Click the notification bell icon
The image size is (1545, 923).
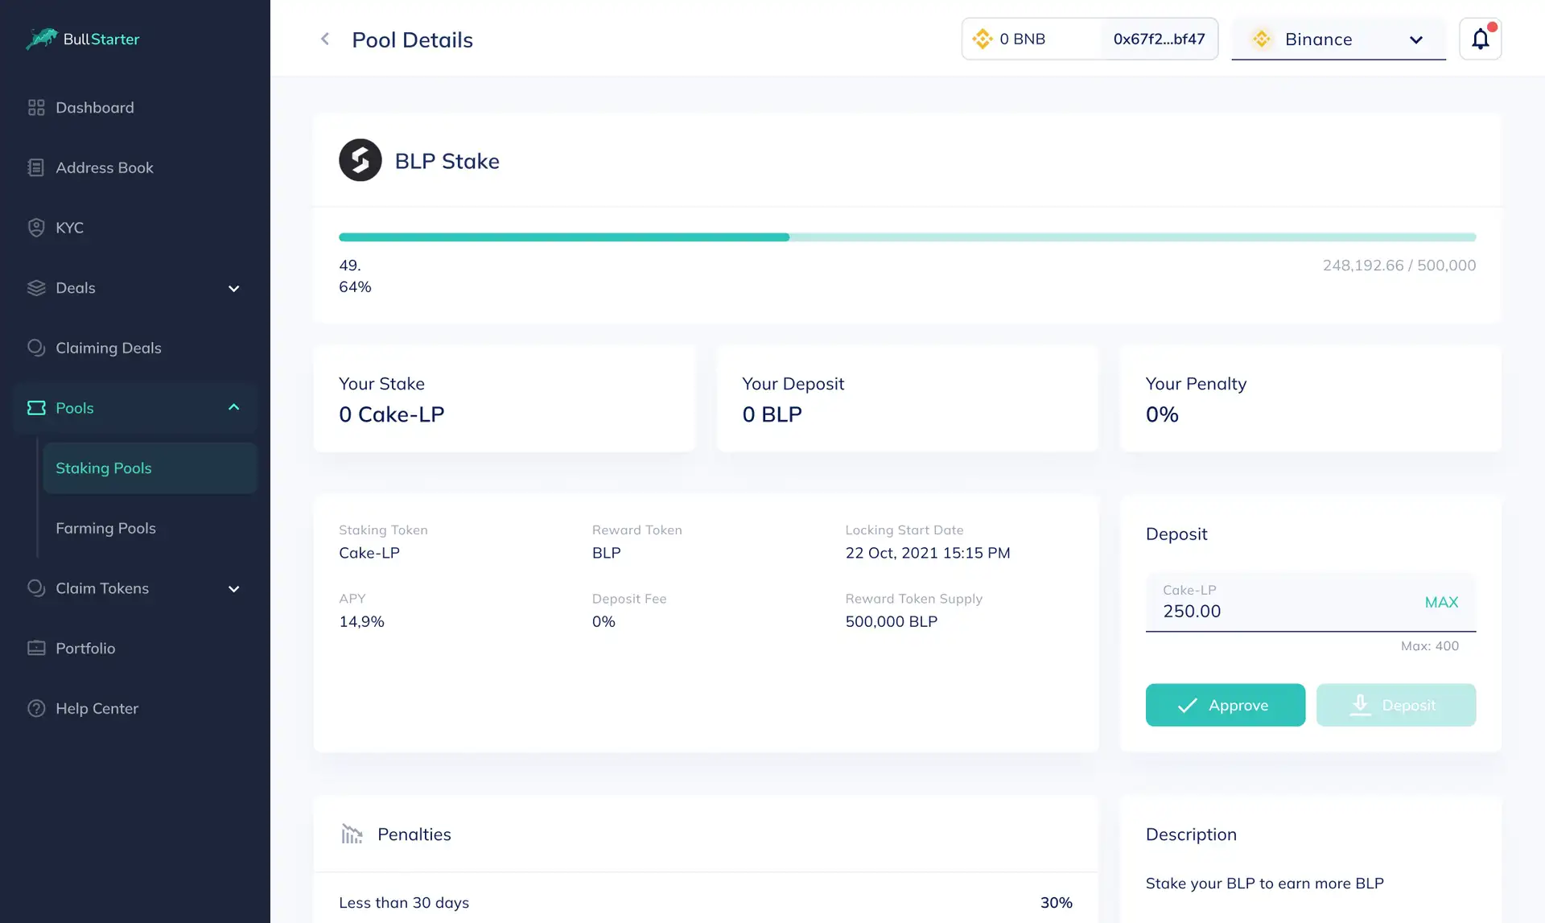click(x=1480, y=39)
